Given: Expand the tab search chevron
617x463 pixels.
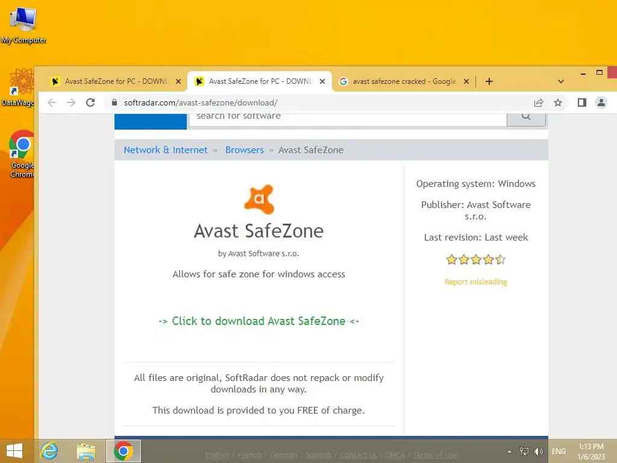Looking at the screenshot, I should pos(561,81).
